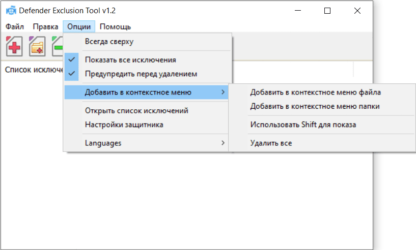Click the green minus remove icon
The height and width of the screenshot is (250, 416).
[58, 47]
